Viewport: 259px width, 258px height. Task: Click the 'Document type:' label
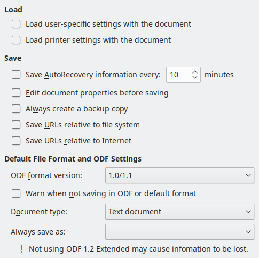tap(39, 212)
